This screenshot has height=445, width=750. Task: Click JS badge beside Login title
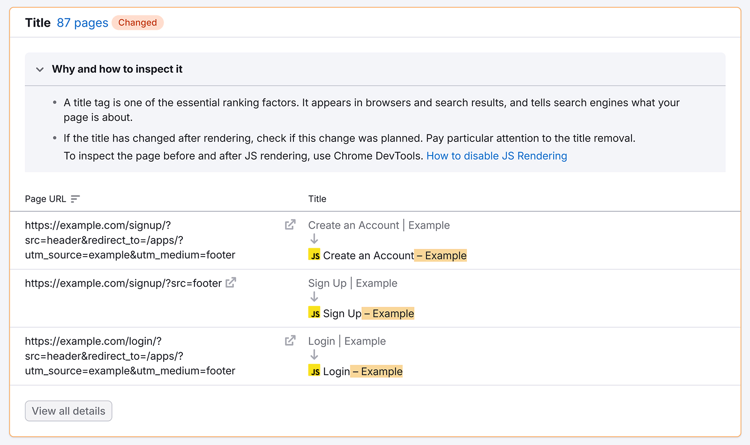[x=315, y=371]
